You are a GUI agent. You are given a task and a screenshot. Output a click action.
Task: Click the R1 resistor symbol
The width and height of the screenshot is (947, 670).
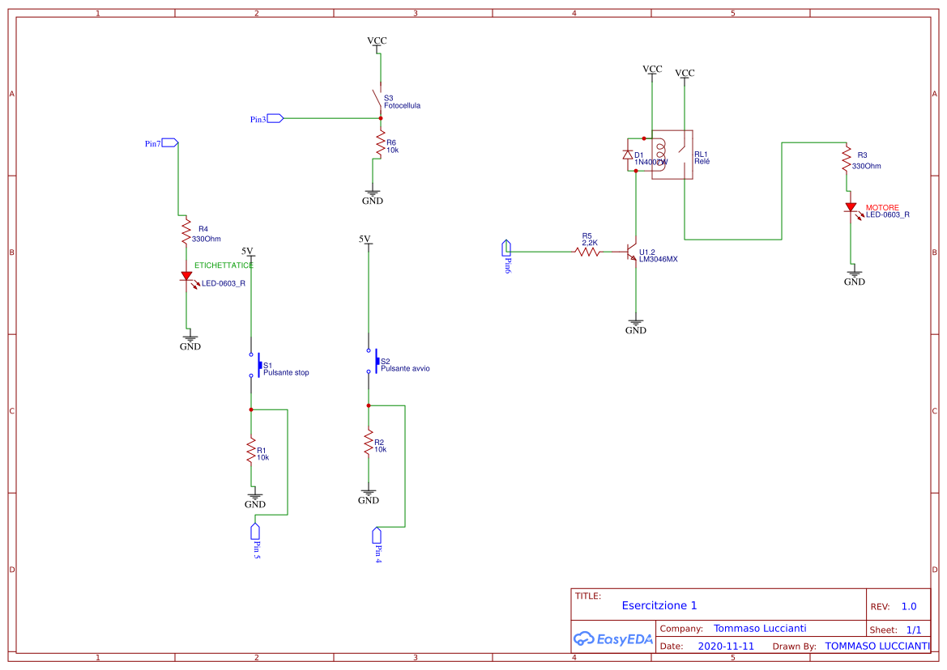[x=251, y=451]
